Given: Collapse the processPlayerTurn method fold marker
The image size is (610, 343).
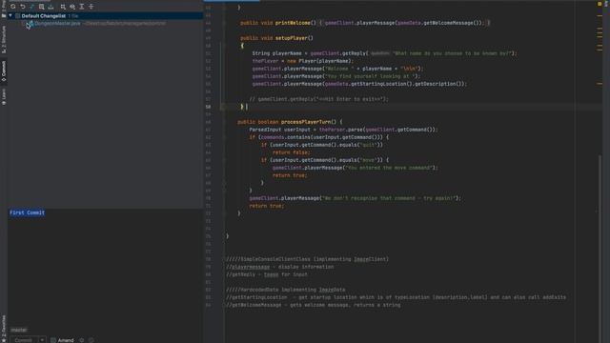Looking at the screenshot, I should pyautogui.click(x=225, y=122).
